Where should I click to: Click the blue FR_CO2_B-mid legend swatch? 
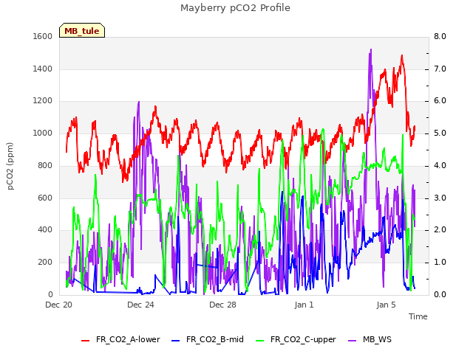[176, 341]
